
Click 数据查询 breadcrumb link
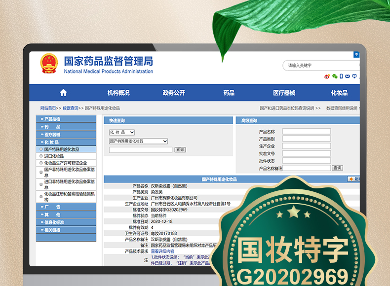pyautogui.click(x=71, y=108)
